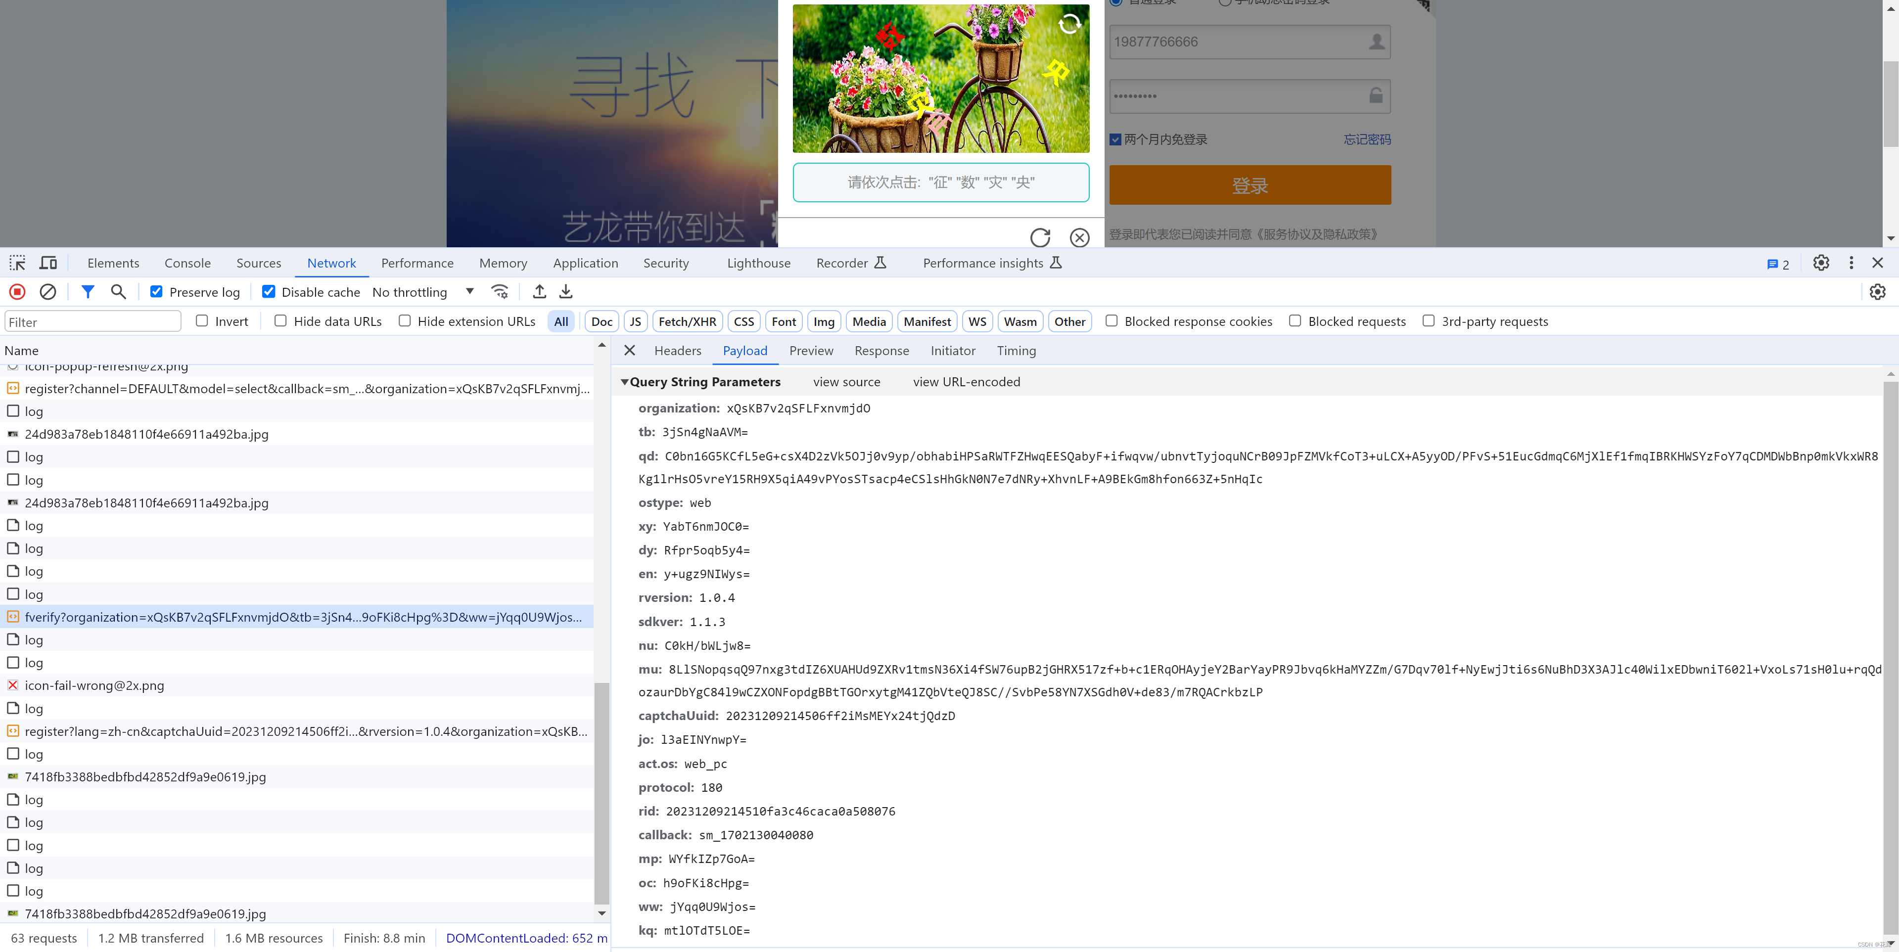The height and width of the screenshot is (952, 1899).
Task: Toggle Disable cache checkbox
Action: [x=268, y=292]
